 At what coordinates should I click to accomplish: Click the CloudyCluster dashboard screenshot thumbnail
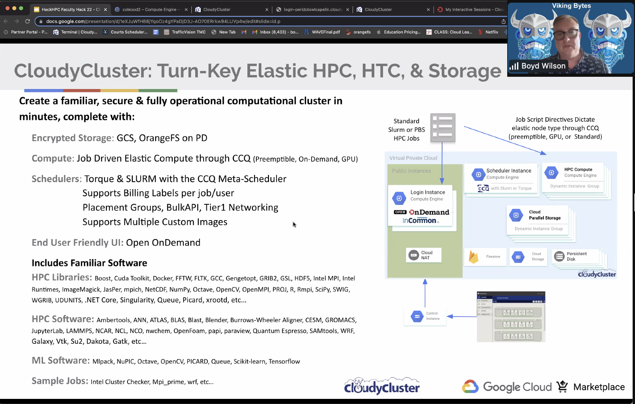511,317
